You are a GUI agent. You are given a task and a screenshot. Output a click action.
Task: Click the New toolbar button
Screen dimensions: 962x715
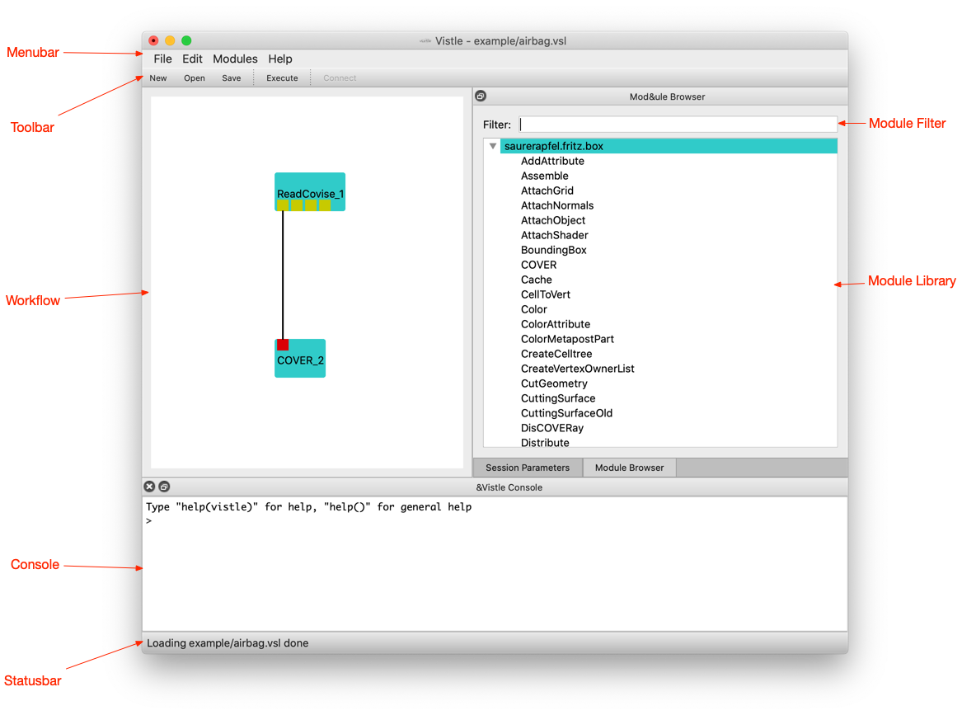click(x=158, y=78)
